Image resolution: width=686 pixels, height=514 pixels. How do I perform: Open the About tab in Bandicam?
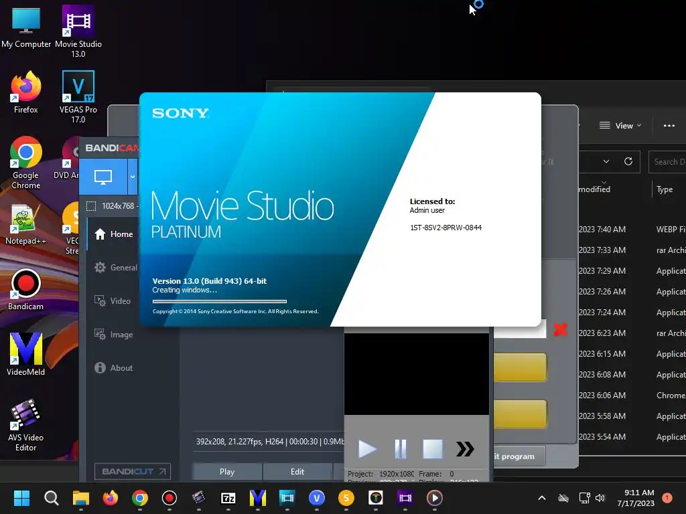pyautogui.click(x=113, y=368)
